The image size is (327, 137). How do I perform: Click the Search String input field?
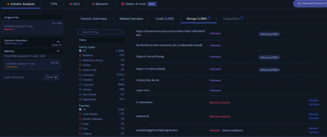(x=101, y=32)
